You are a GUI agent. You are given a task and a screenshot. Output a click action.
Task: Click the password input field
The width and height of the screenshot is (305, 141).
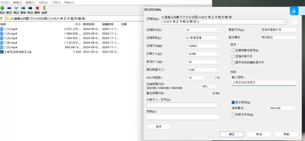click(263, 83)
